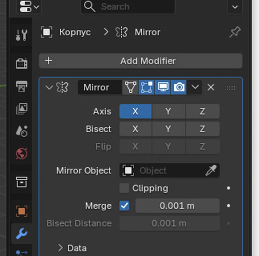Open the Scene properties tab
Screen dimensions: 259x256
tap(22, 131)
